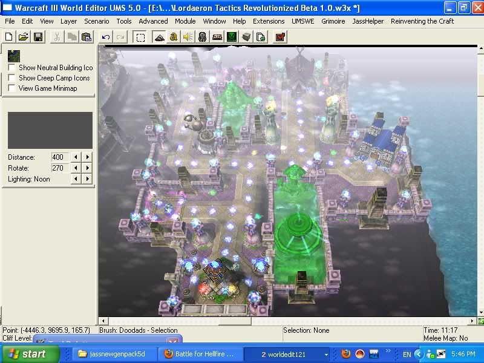Open worldedit121 taskbar group dropdown

[x=326, y=355]
